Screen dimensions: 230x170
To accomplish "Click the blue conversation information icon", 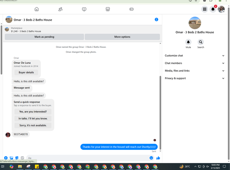I will tap(156, 19).
